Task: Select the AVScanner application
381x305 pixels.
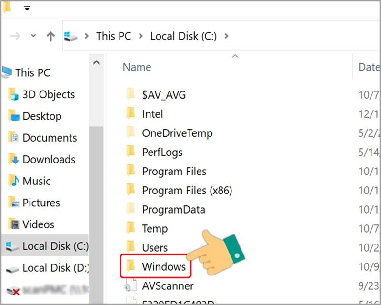Action: pyautogui.click(x=168, y=285)
